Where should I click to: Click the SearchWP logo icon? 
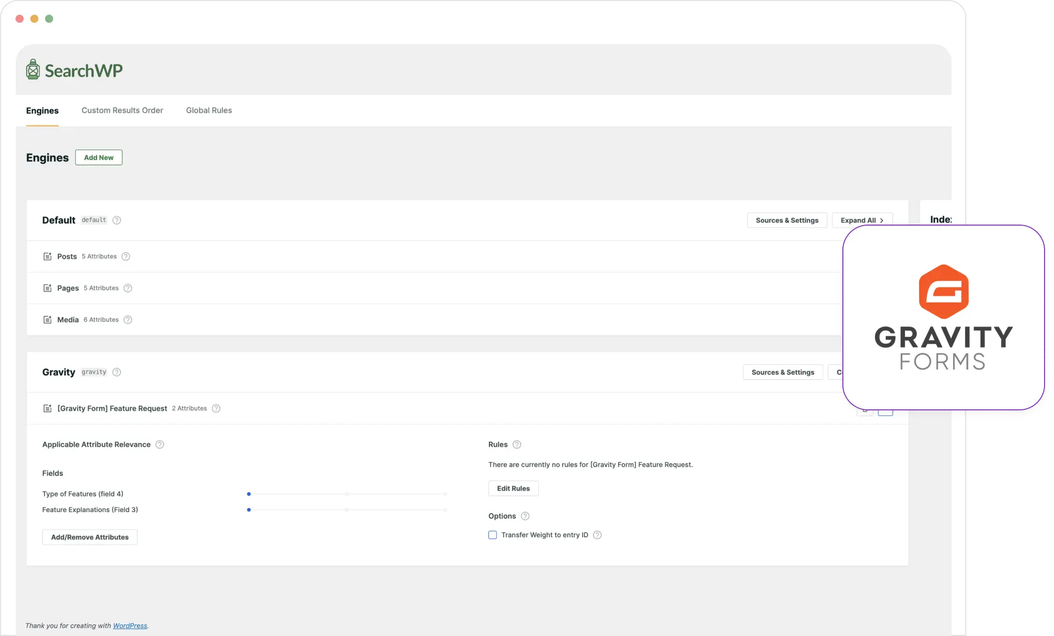(x=33, y=70)
